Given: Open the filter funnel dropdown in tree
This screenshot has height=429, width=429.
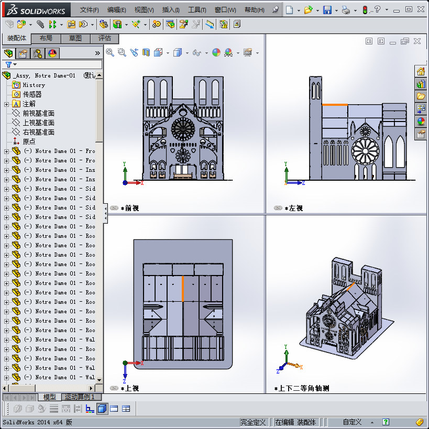Looking at the screenshot, I should [x=10, y=64].
